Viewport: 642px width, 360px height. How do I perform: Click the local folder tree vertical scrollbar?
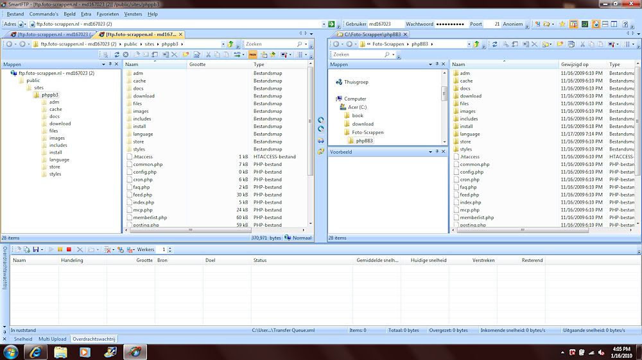click(444, 94)
